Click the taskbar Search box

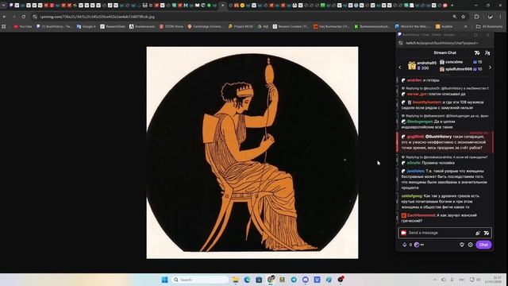[x=200, y=280]
